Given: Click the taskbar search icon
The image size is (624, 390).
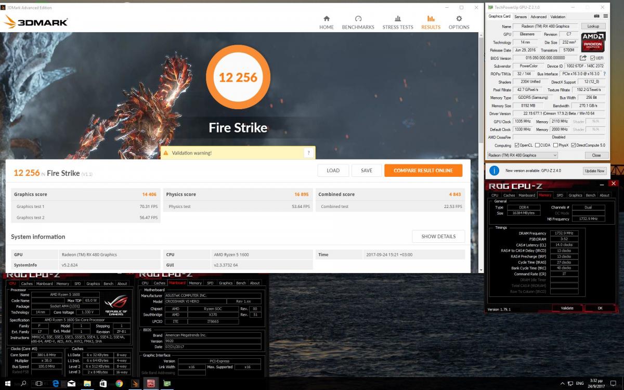Looking at the screenshot, I should (x=23, y=384).
